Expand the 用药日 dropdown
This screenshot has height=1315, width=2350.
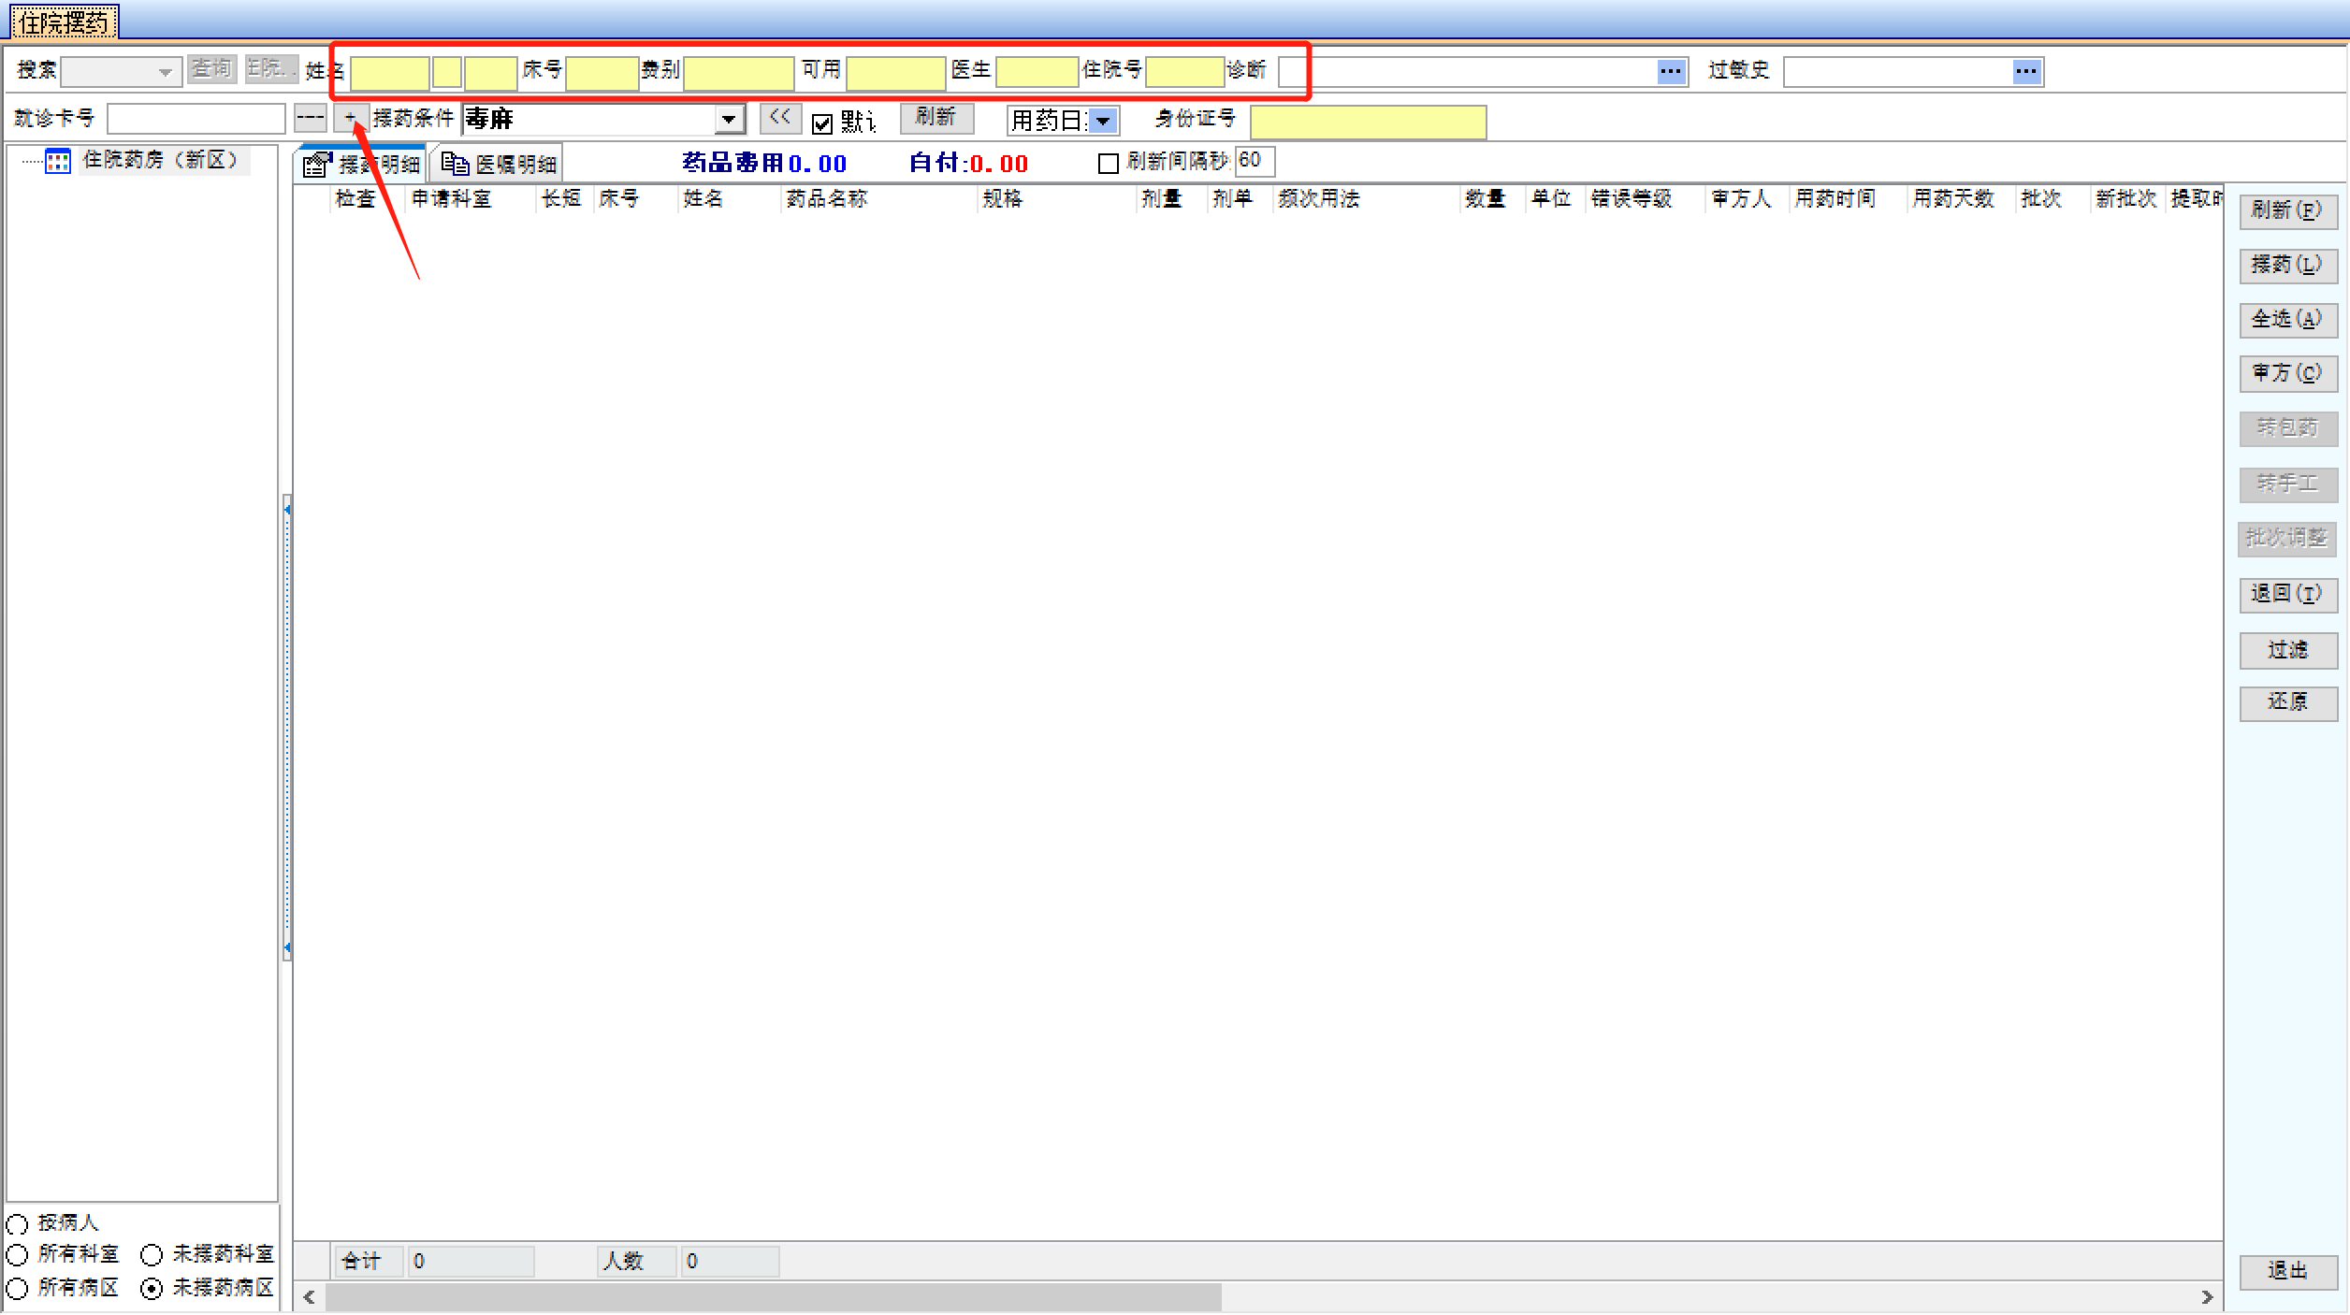pos(1104,122)
